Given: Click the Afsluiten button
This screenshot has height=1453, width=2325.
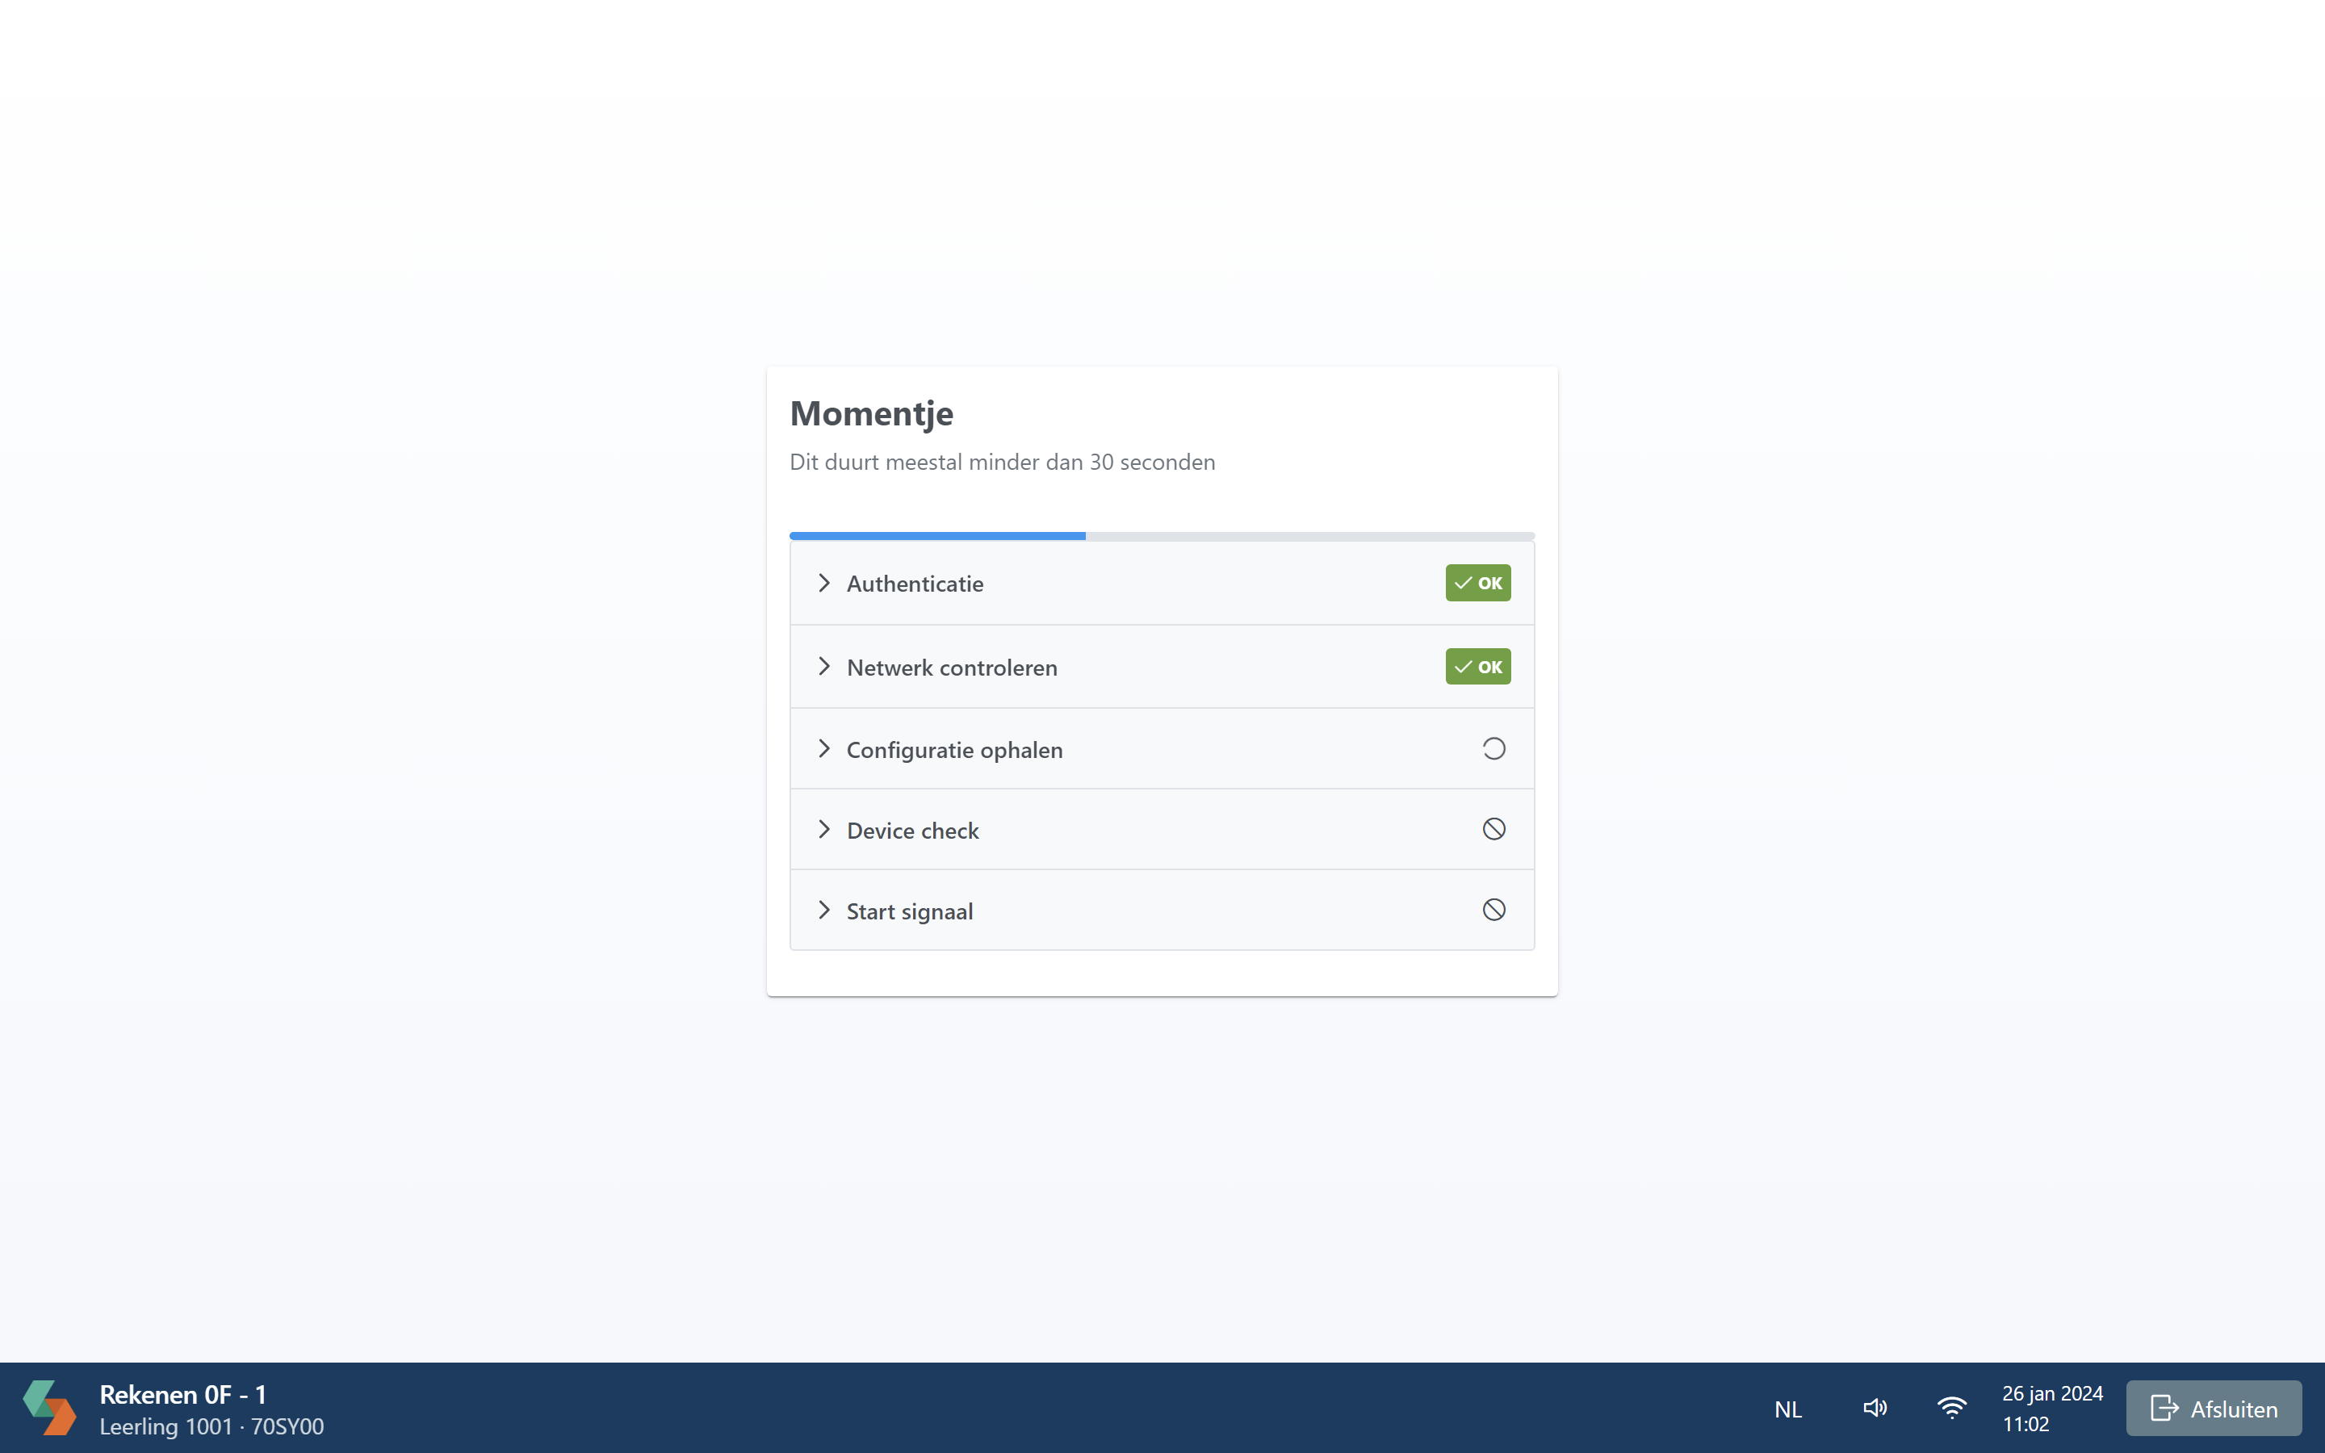Looking at the screenshot, I should pos(2214,1408).
